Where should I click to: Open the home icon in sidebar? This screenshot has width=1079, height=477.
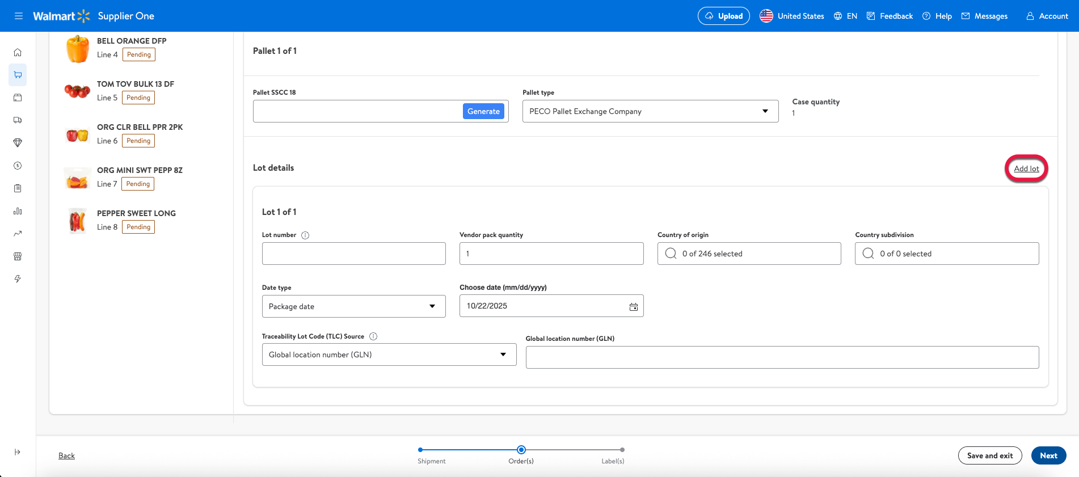(18, 52)
